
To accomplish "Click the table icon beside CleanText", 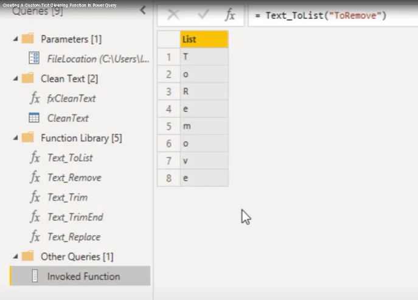I will point(34,117).
